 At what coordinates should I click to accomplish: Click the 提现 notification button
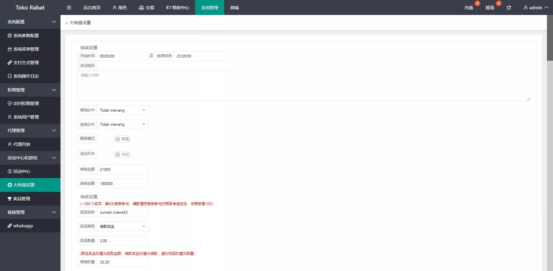[490, 7]
